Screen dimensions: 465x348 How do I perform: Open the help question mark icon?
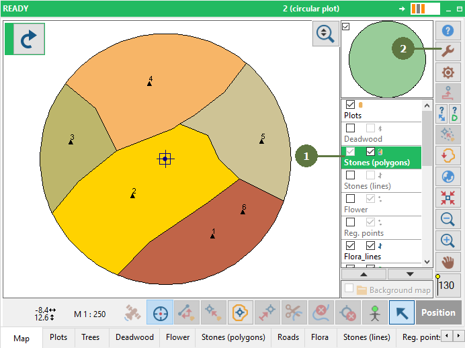448,31
